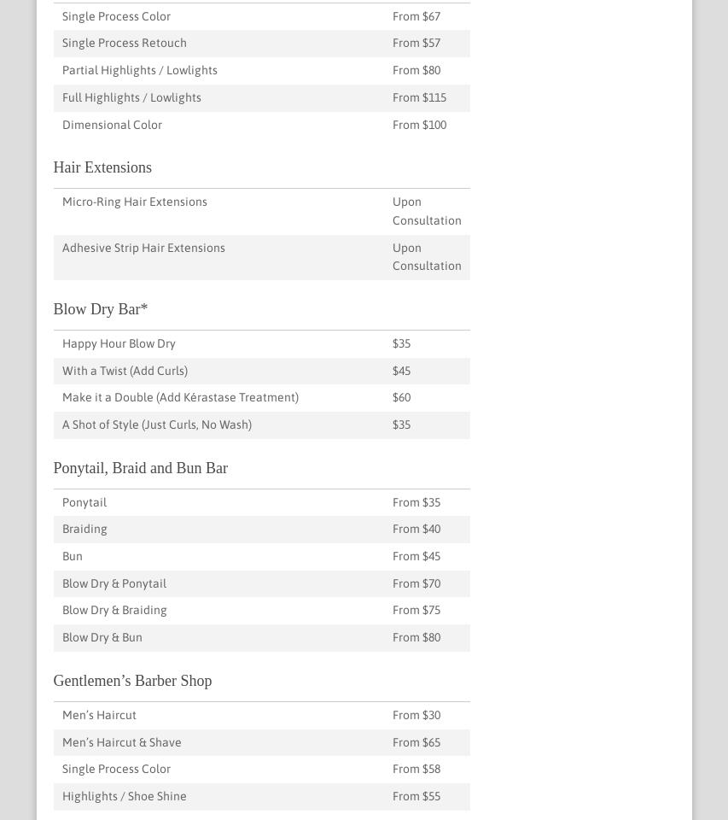Screen dimensions: 728x820
Task: Select A Shot of Style entry
Action: (157, 425)
